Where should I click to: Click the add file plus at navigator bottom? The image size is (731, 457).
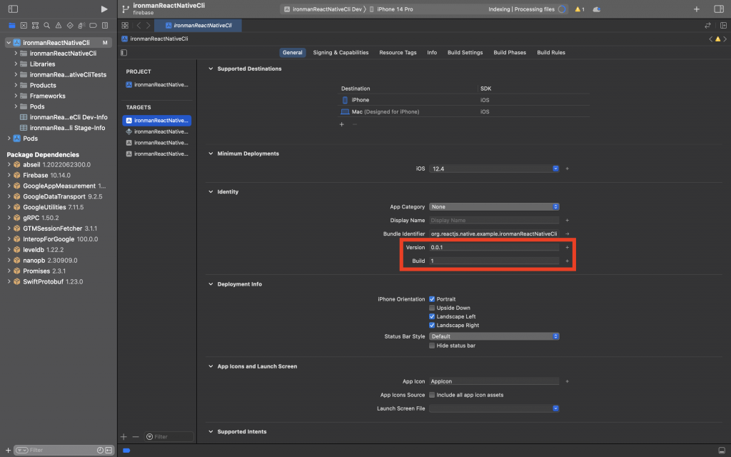pyautogui.click(x=8, y=450)
